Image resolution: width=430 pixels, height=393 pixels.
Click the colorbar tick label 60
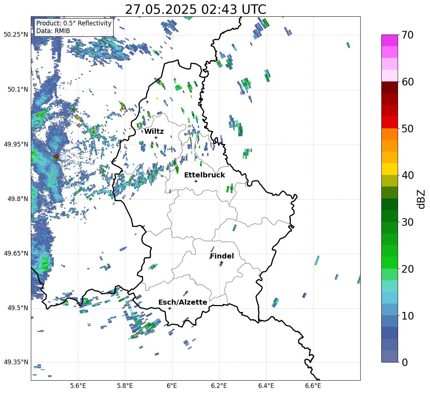407,82
